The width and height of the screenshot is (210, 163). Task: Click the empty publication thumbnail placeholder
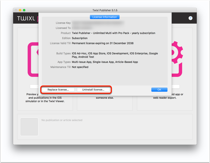point(29,127)
